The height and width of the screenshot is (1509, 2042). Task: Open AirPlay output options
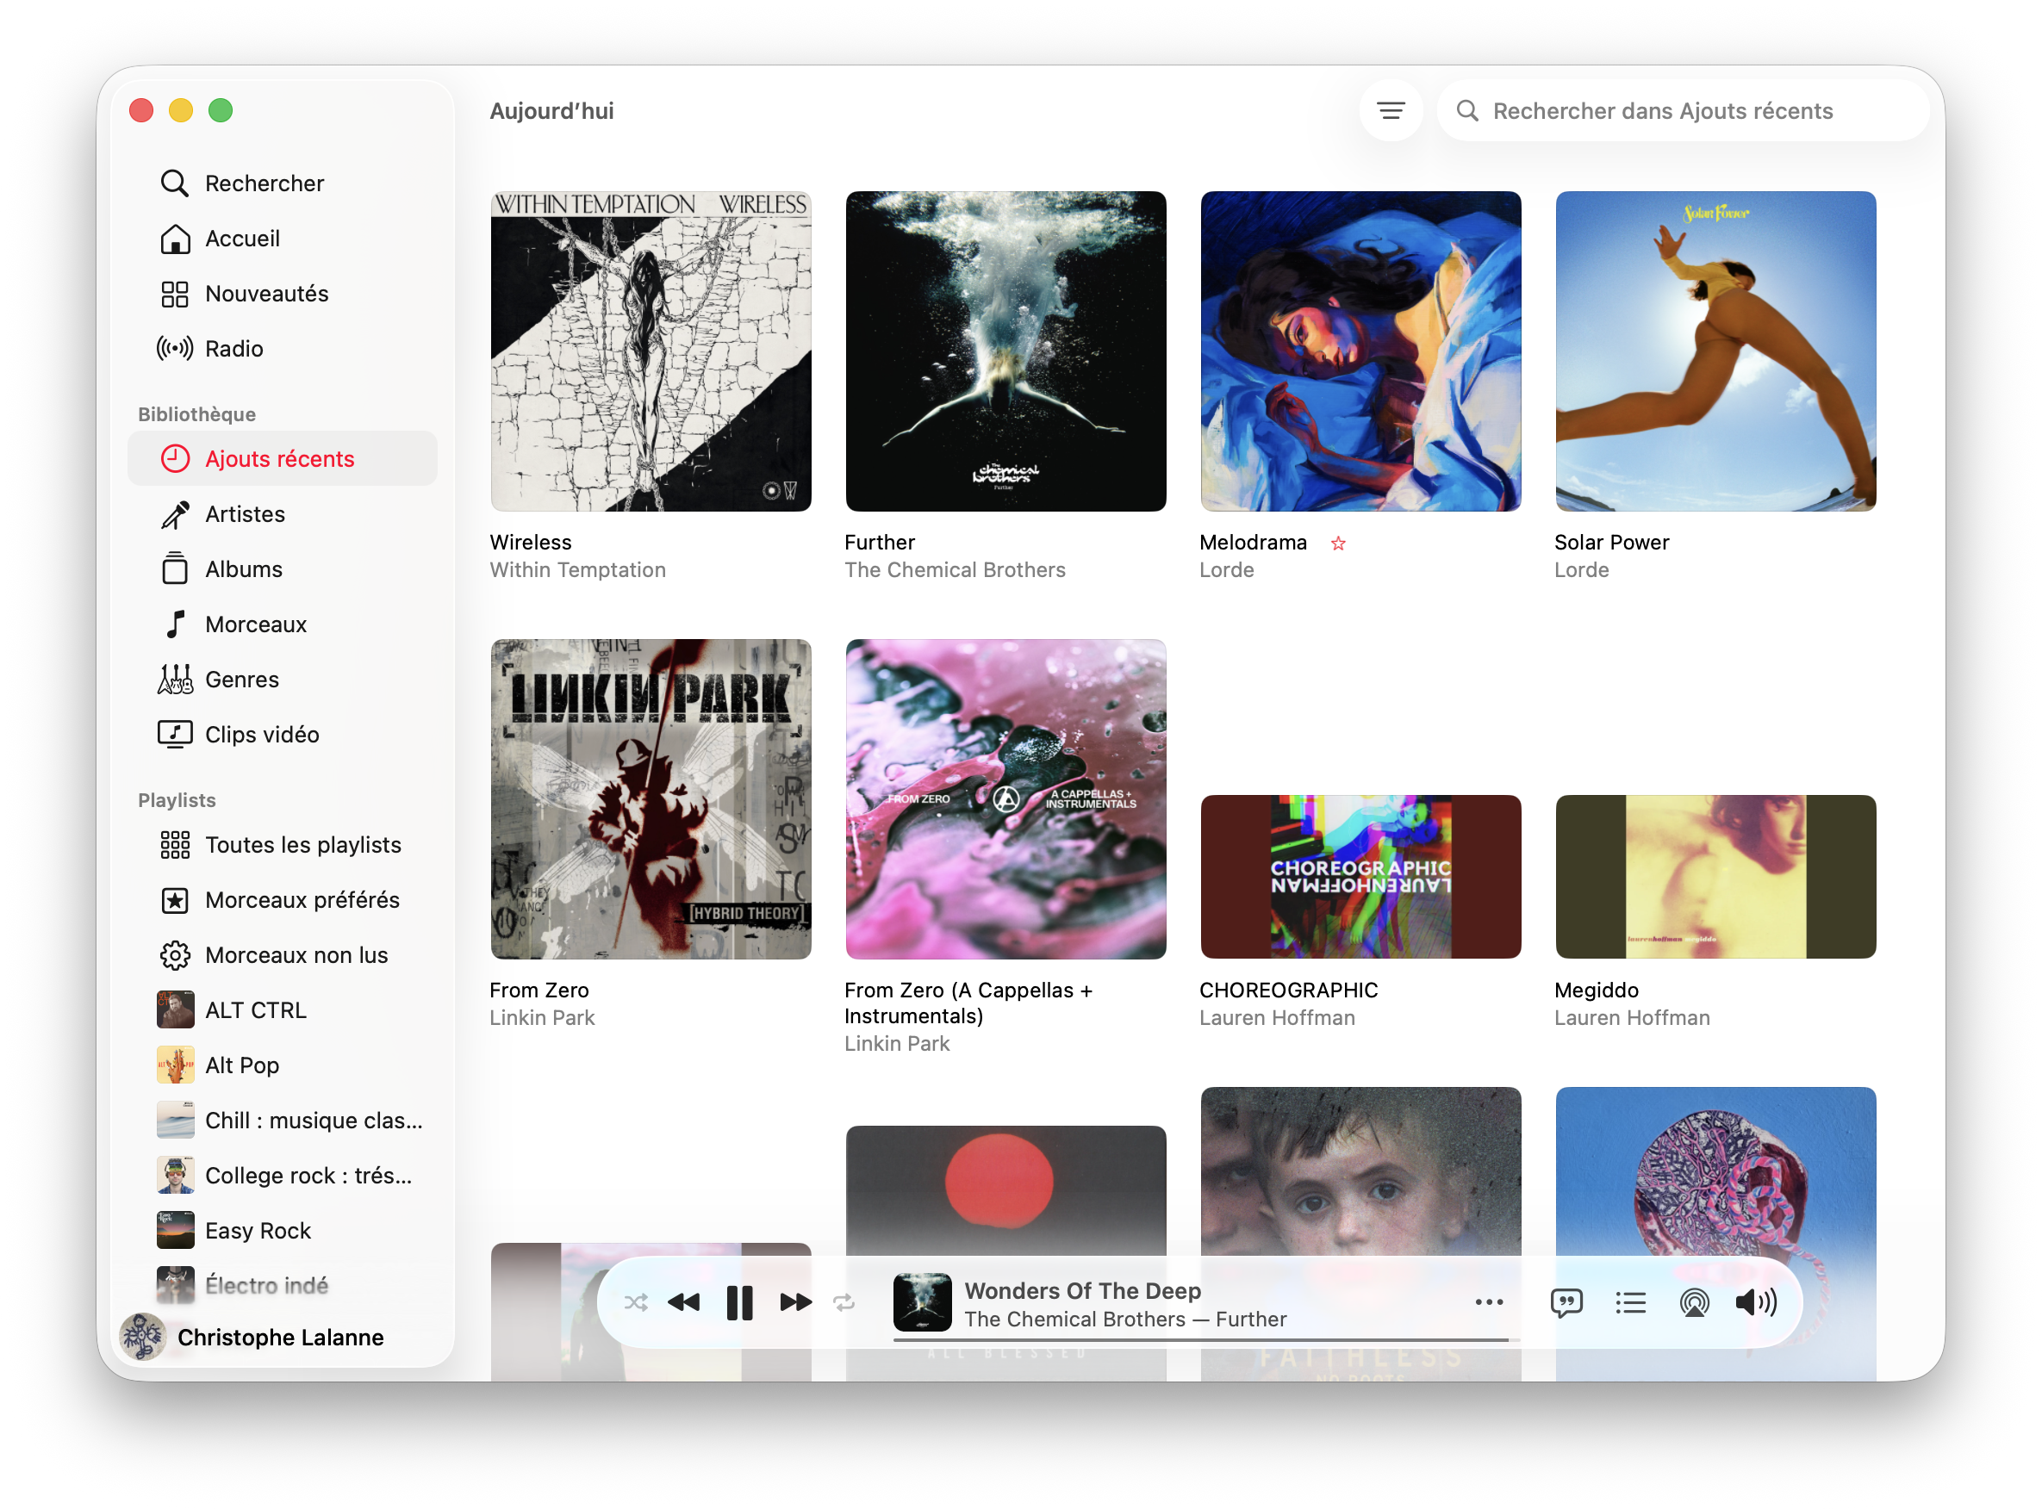(1694, 1301)
